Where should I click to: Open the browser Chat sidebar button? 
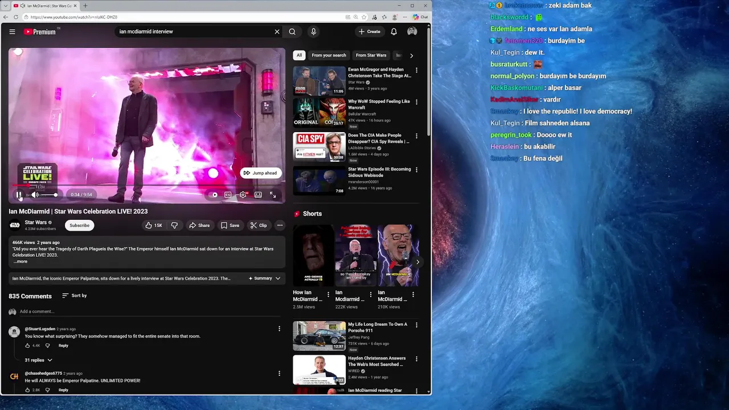420,17
